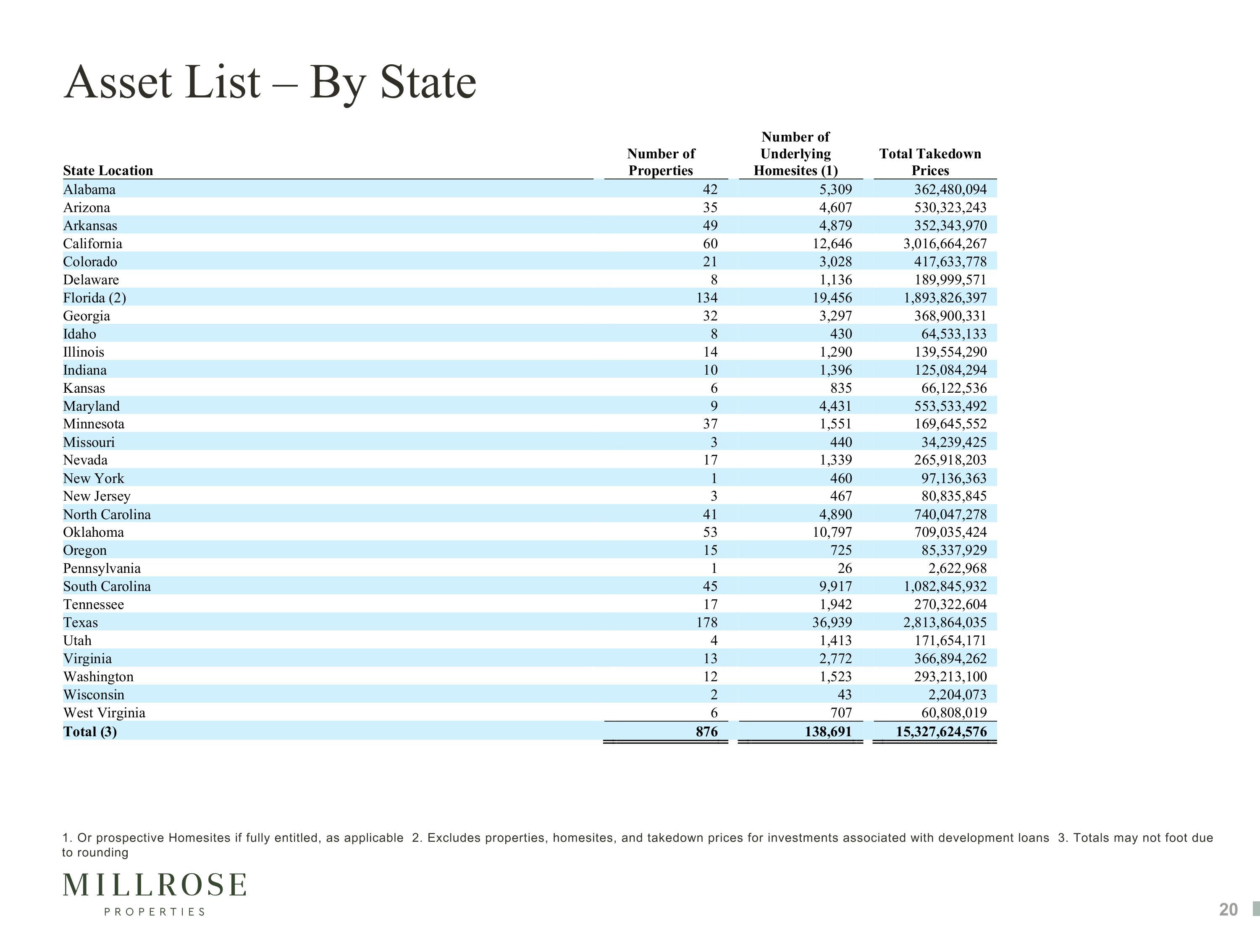
Task: Click the Number of Underlying Homesites header
Action: 795,154
